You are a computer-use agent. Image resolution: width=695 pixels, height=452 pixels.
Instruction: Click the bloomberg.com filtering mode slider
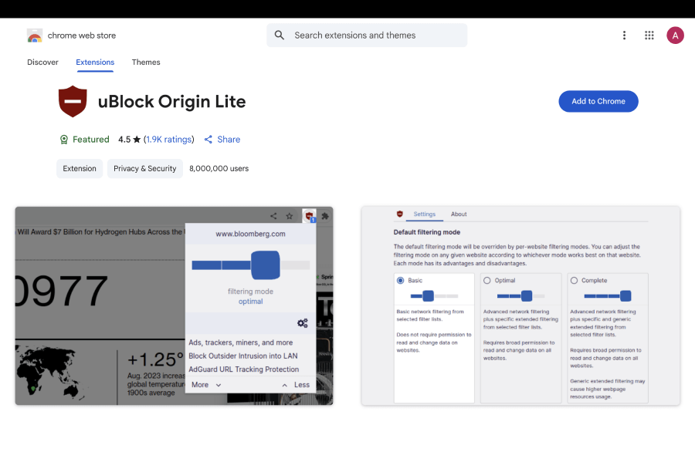(250, 265)
